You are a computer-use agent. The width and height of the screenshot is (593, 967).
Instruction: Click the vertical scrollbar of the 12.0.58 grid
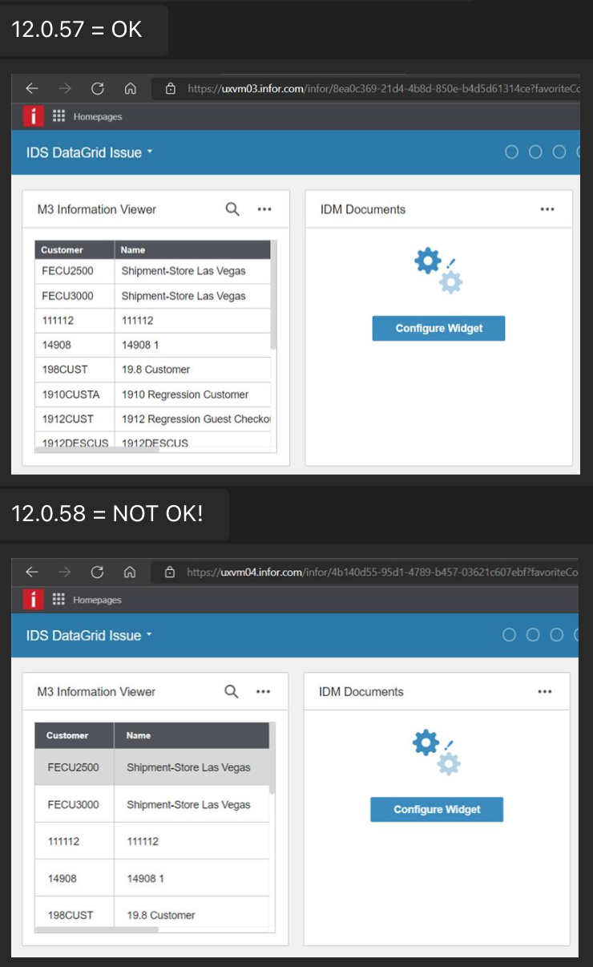272,758
